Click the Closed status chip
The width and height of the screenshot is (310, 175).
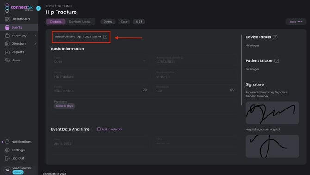(x=108, y=22)
